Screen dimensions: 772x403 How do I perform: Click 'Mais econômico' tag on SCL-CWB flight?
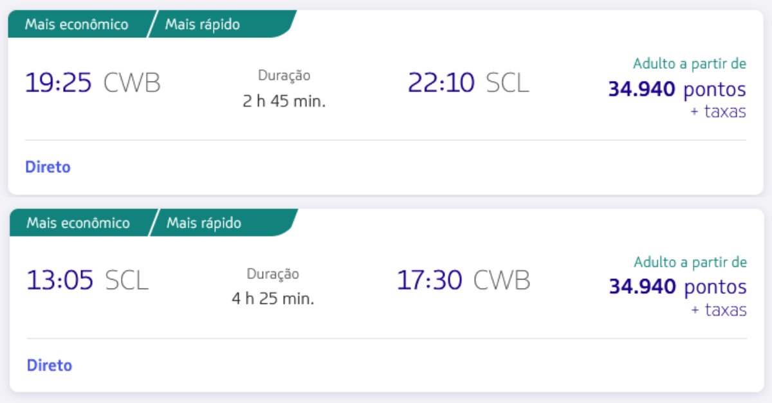[x=78, y=223]
